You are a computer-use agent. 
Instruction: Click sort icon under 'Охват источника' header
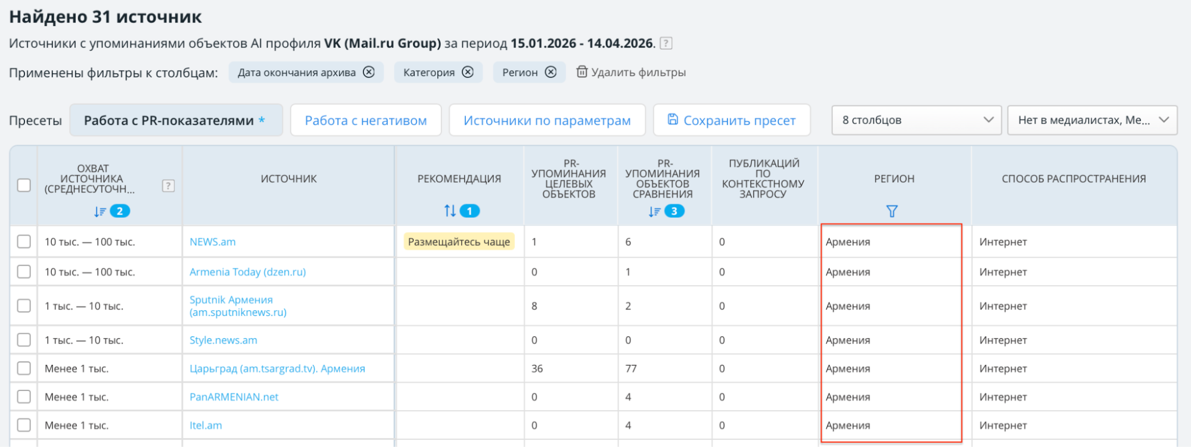tap(99, 211)
